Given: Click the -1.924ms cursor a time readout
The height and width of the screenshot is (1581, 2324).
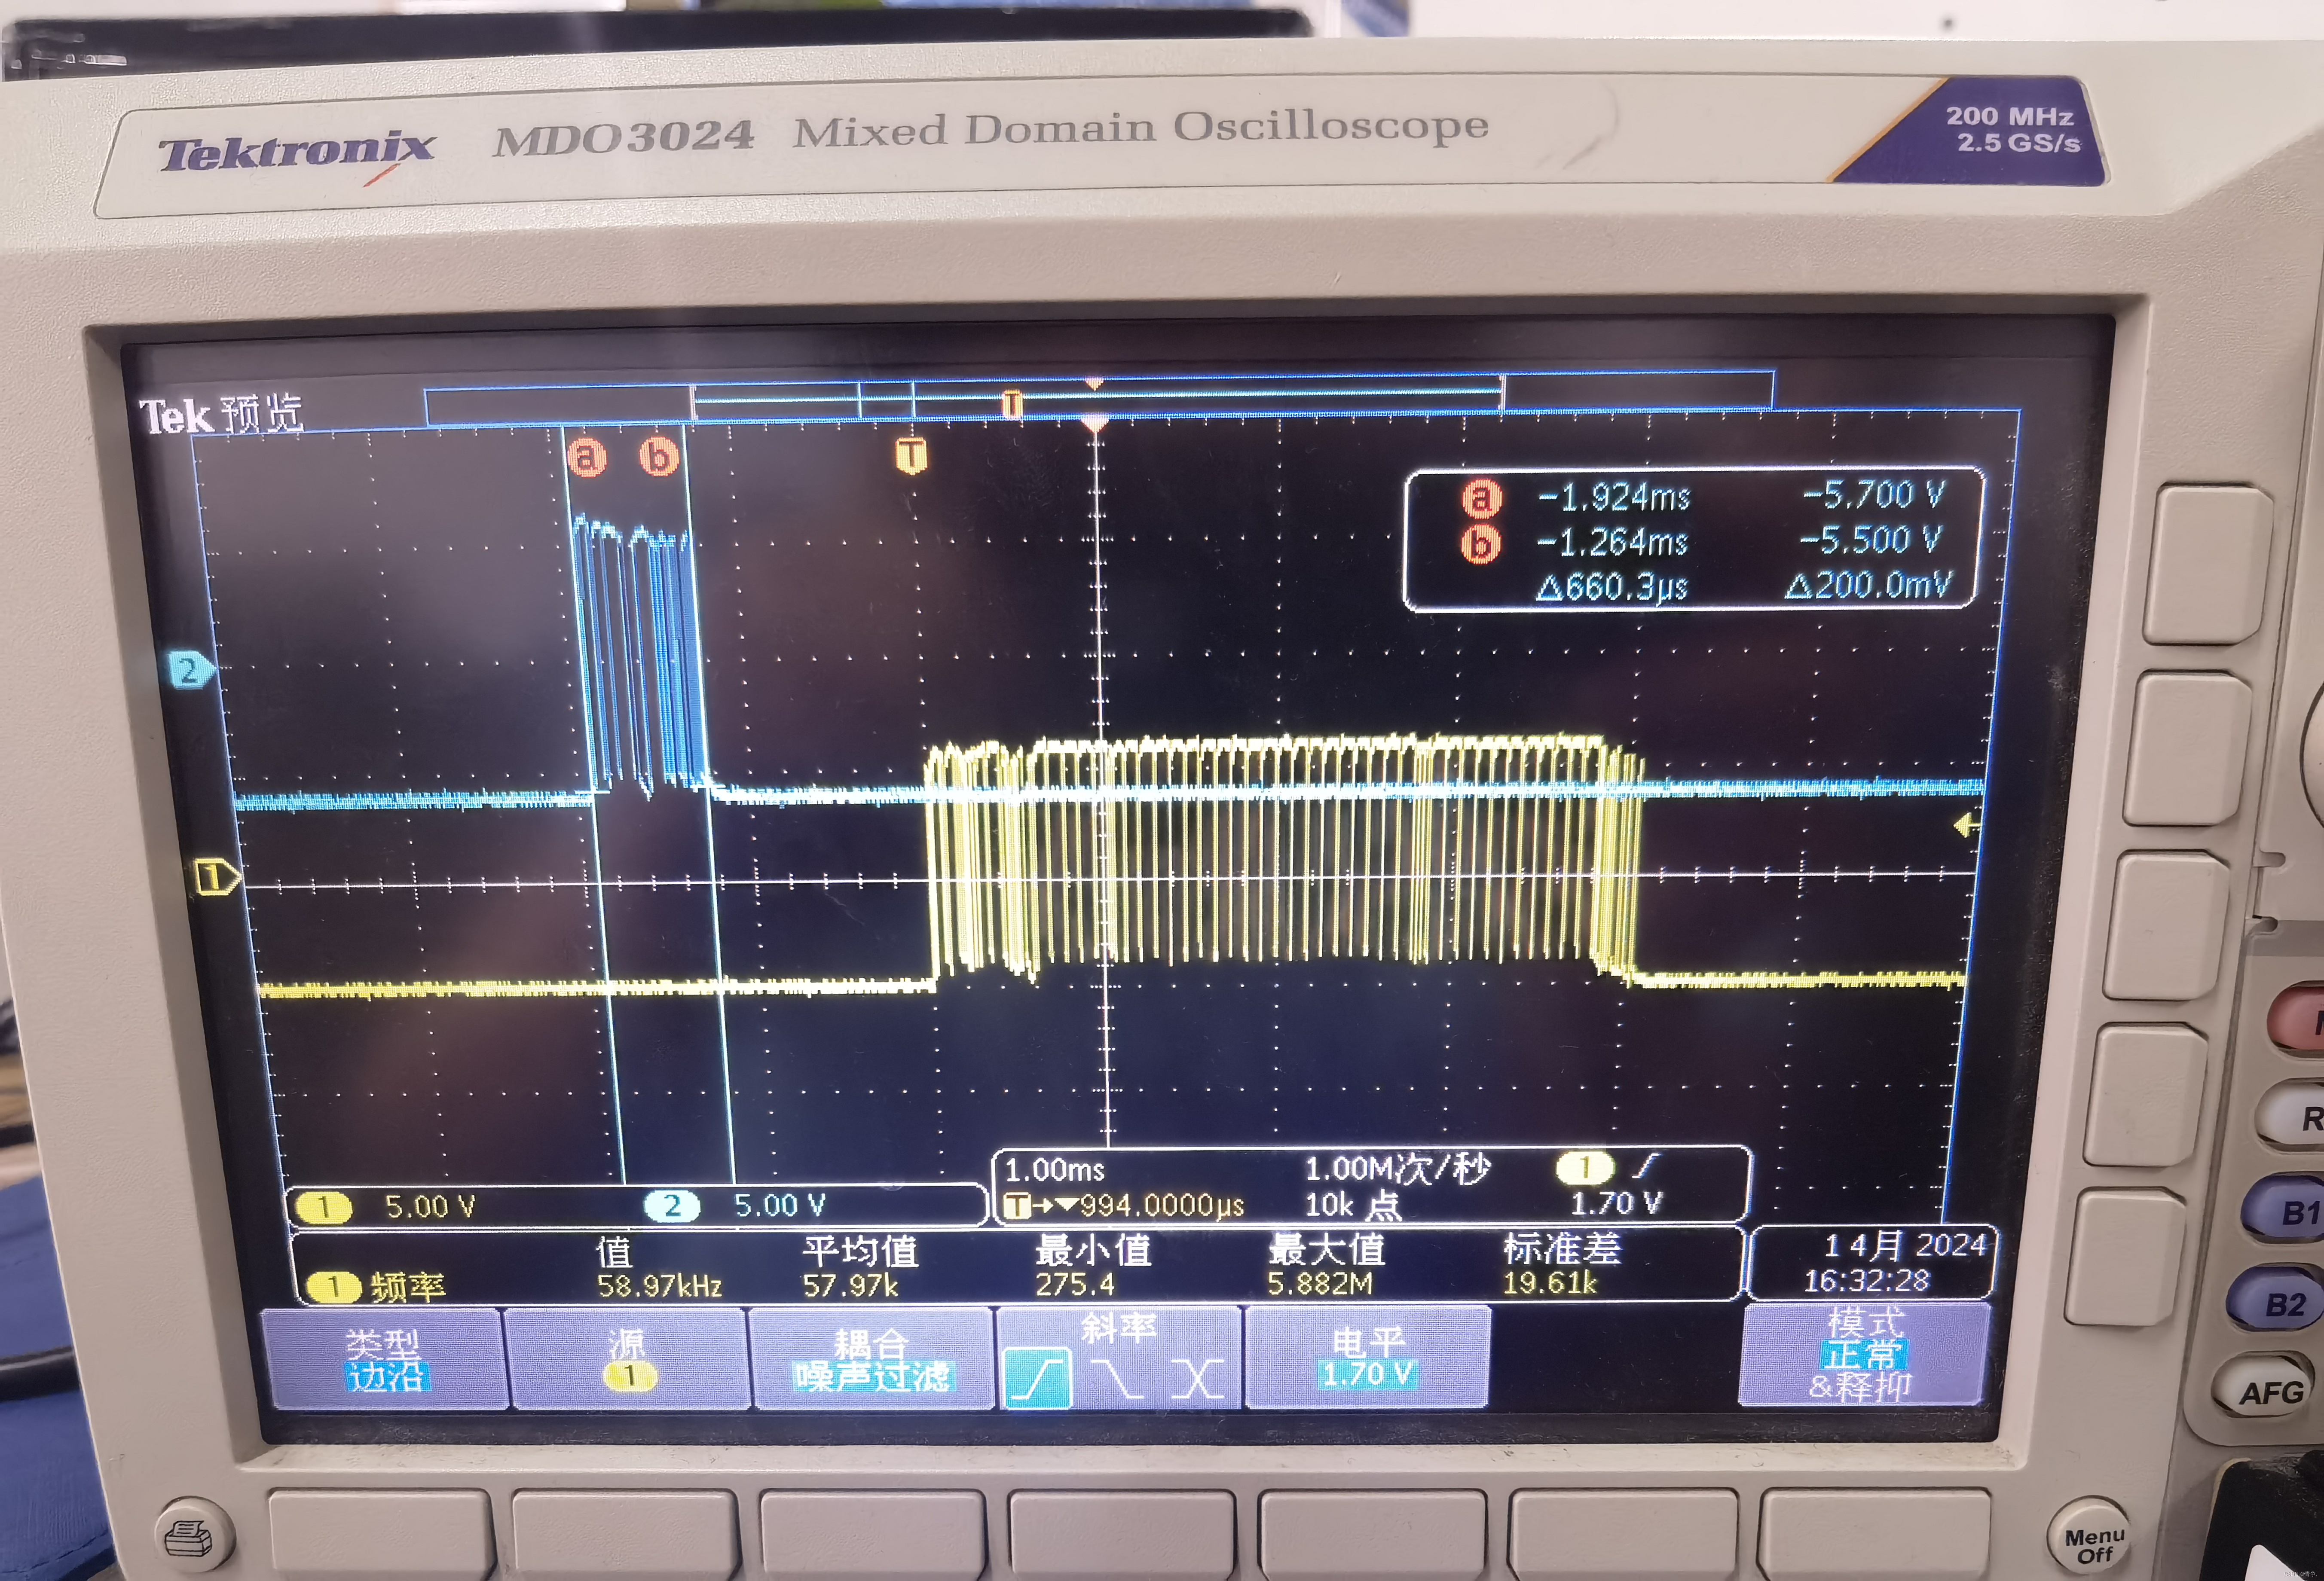Looking at the screenshot, I should [1614, 497].
